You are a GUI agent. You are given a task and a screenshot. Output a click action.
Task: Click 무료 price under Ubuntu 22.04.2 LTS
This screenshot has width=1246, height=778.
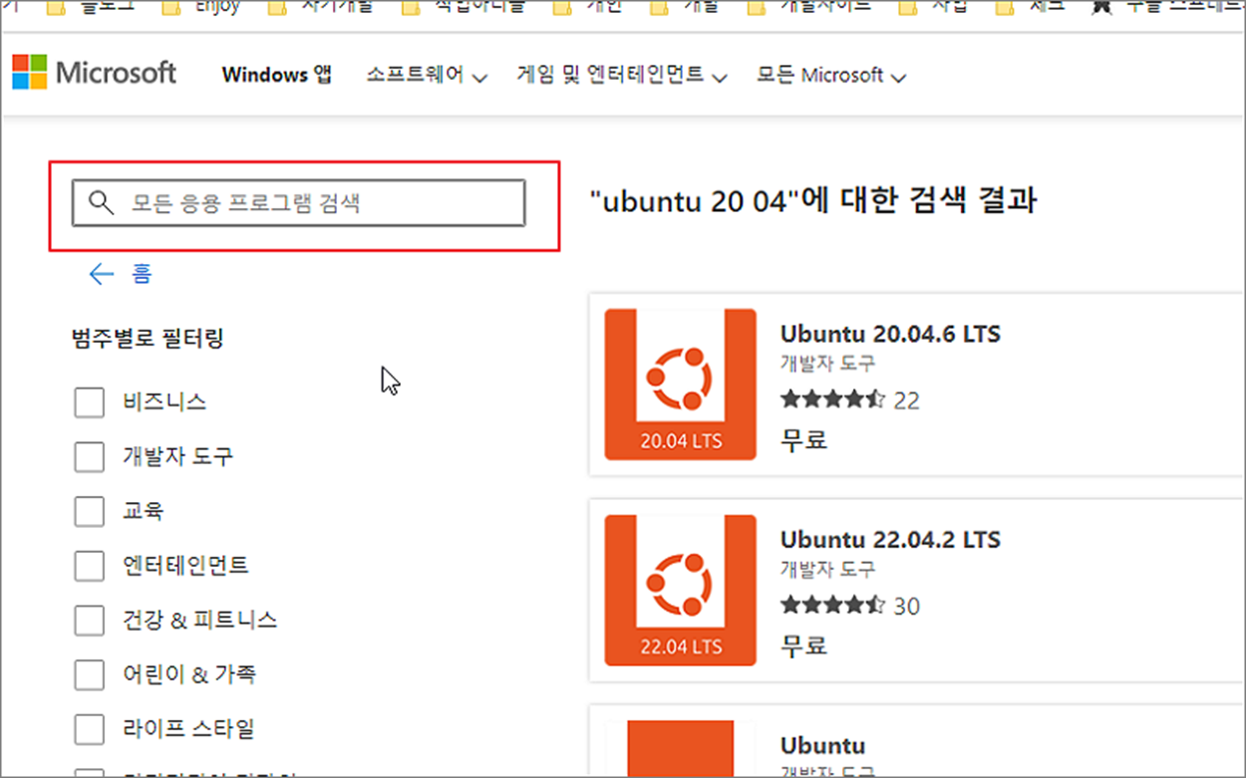point(804,645)
